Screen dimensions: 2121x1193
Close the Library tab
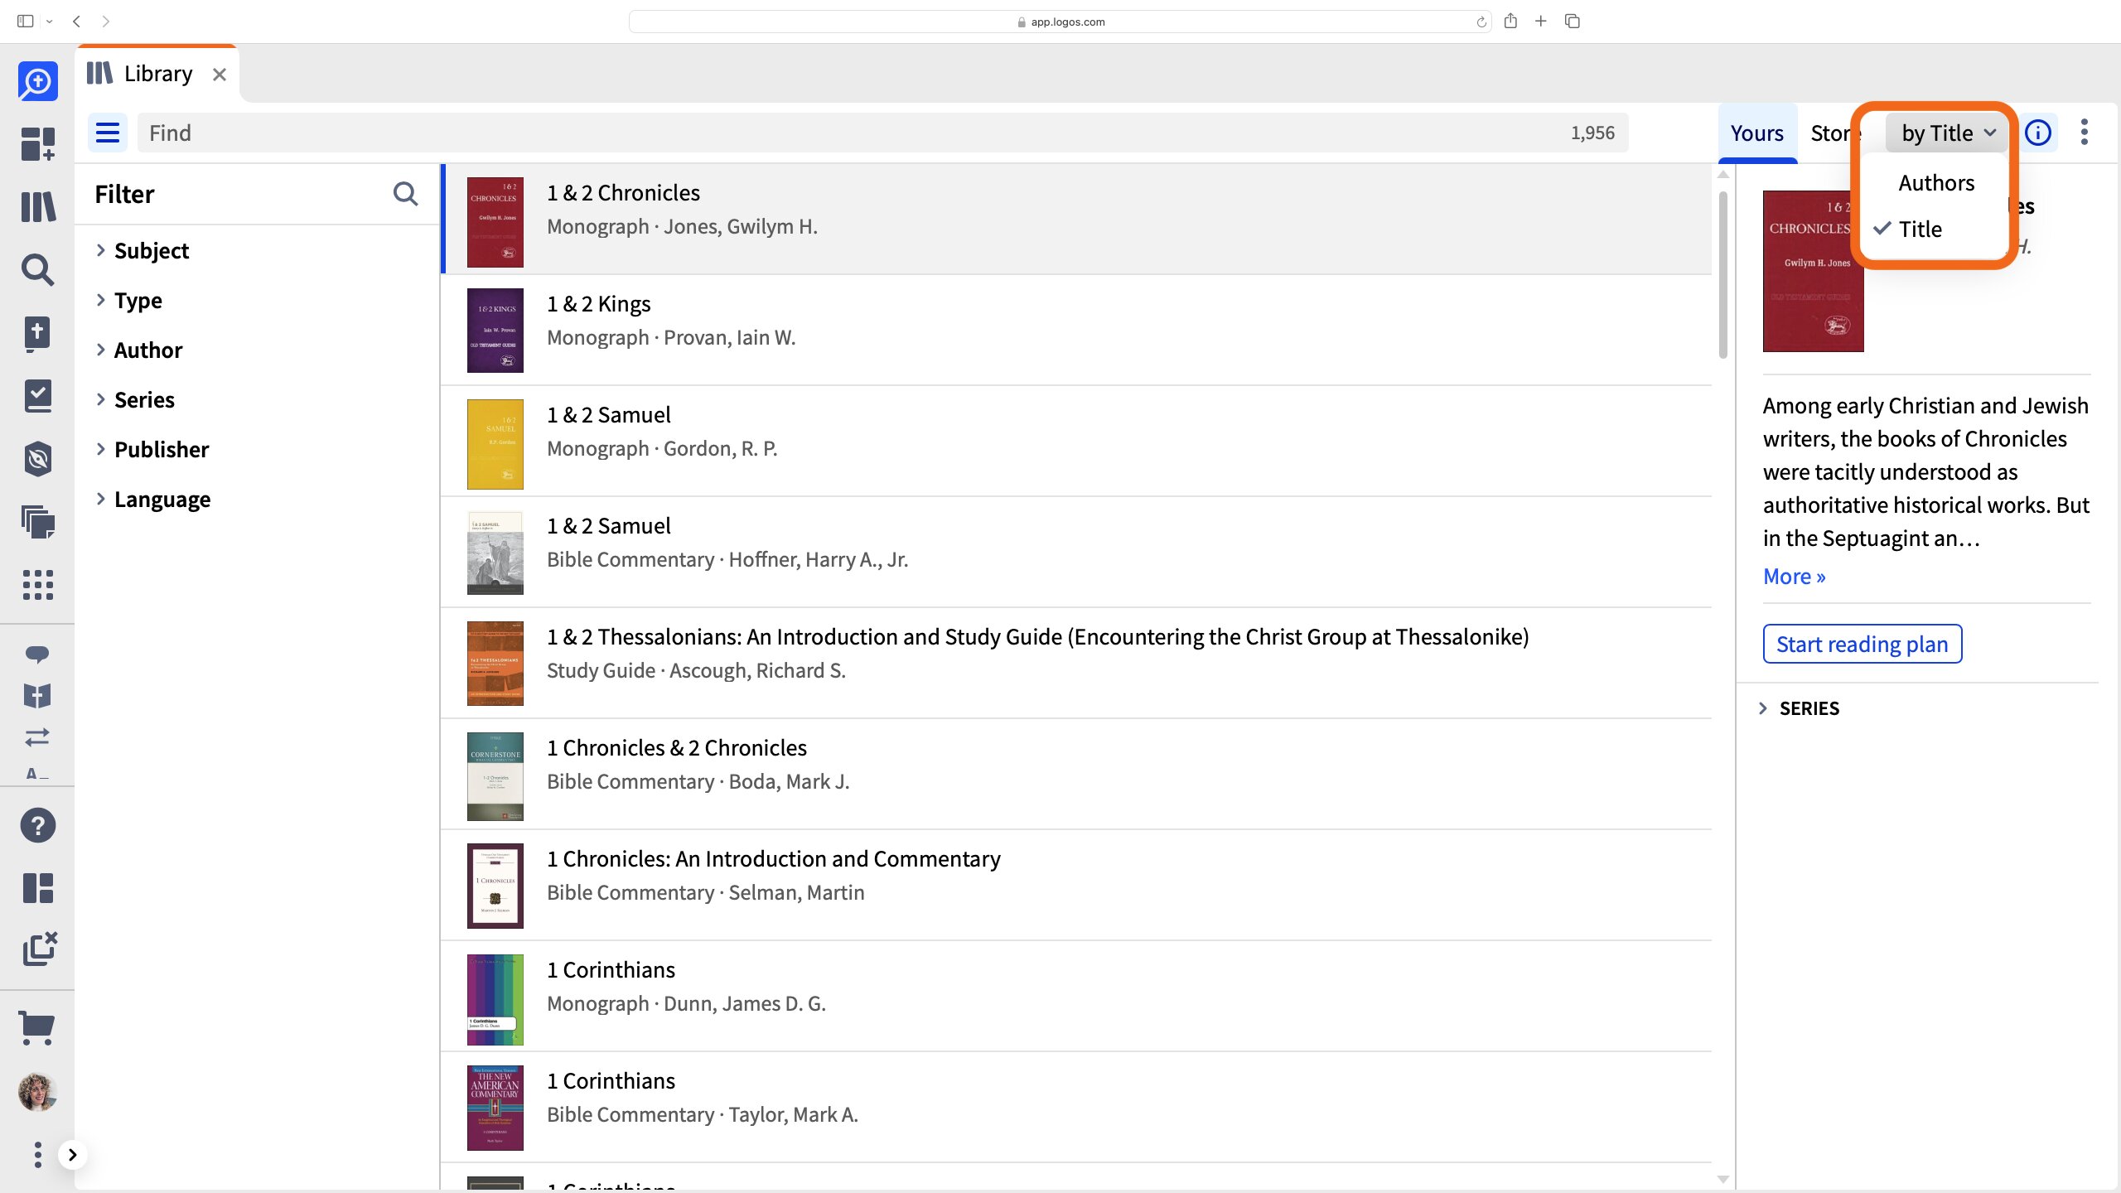tap(220, 75)
